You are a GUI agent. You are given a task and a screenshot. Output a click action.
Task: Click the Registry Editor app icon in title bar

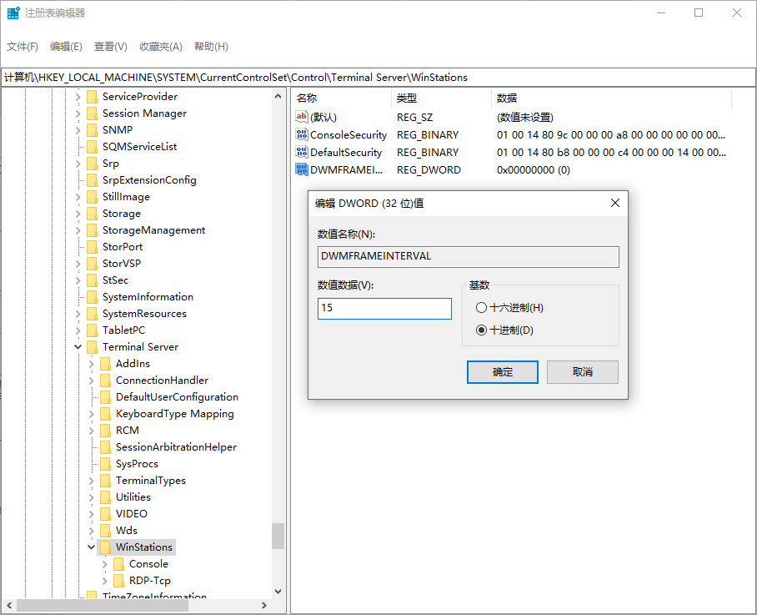[13, 13]
